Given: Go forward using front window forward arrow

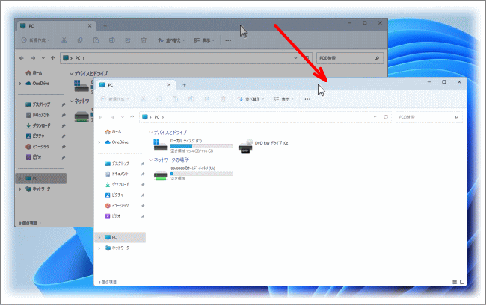Looking at the screenshot, I should pos(112,117).
